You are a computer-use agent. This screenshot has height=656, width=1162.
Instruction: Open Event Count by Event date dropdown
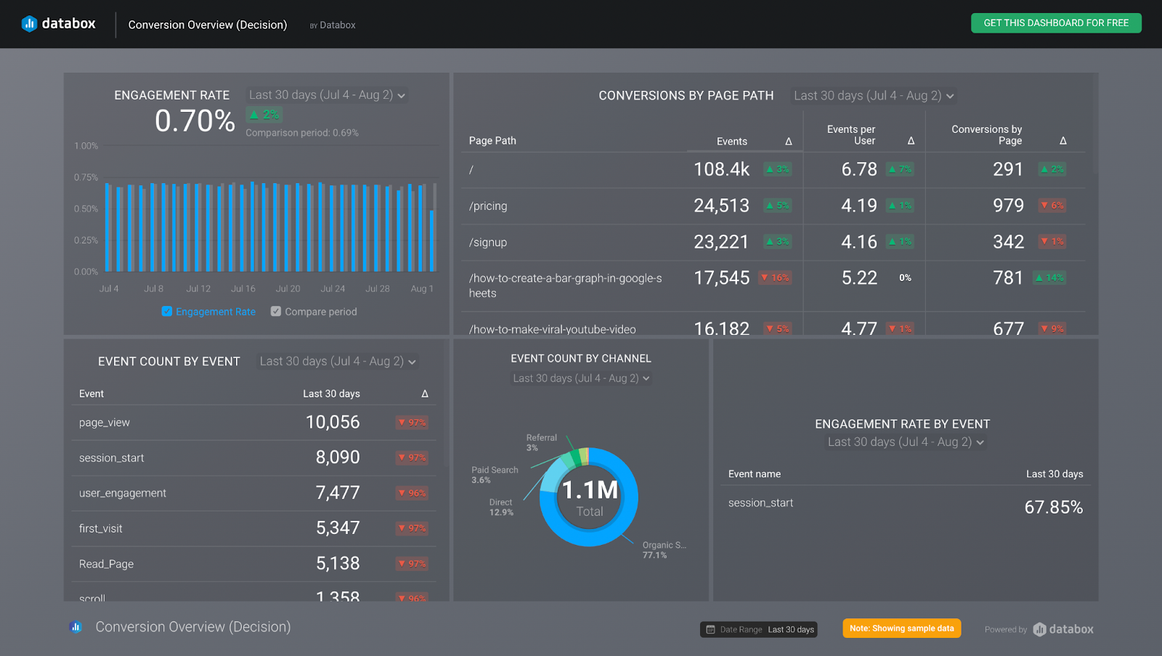[x=338, y=362]
